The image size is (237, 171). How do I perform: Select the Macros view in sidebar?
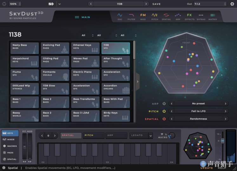(10, 146)
